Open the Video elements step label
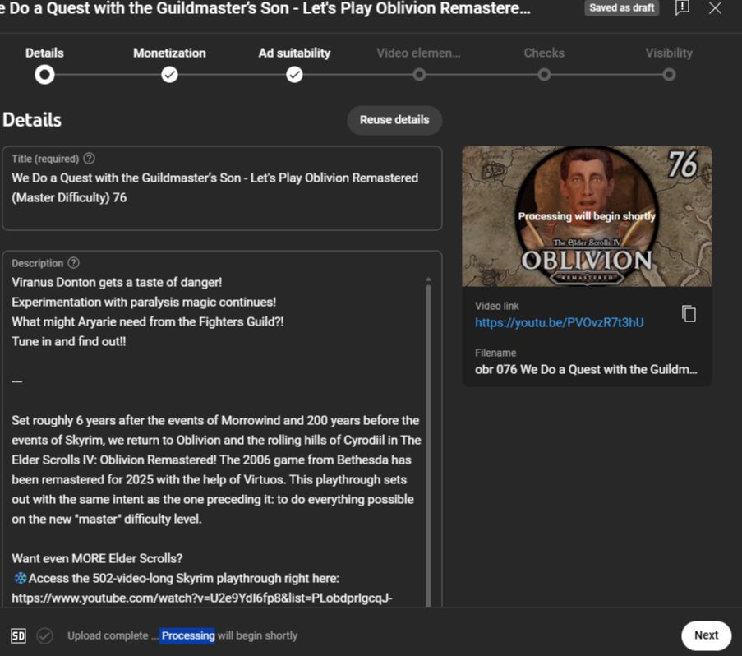Screen dimensions: 742x656 419,53
